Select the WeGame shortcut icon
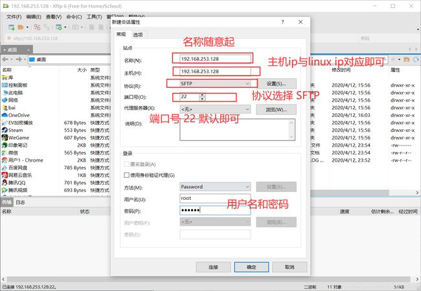 coord(5,138)
